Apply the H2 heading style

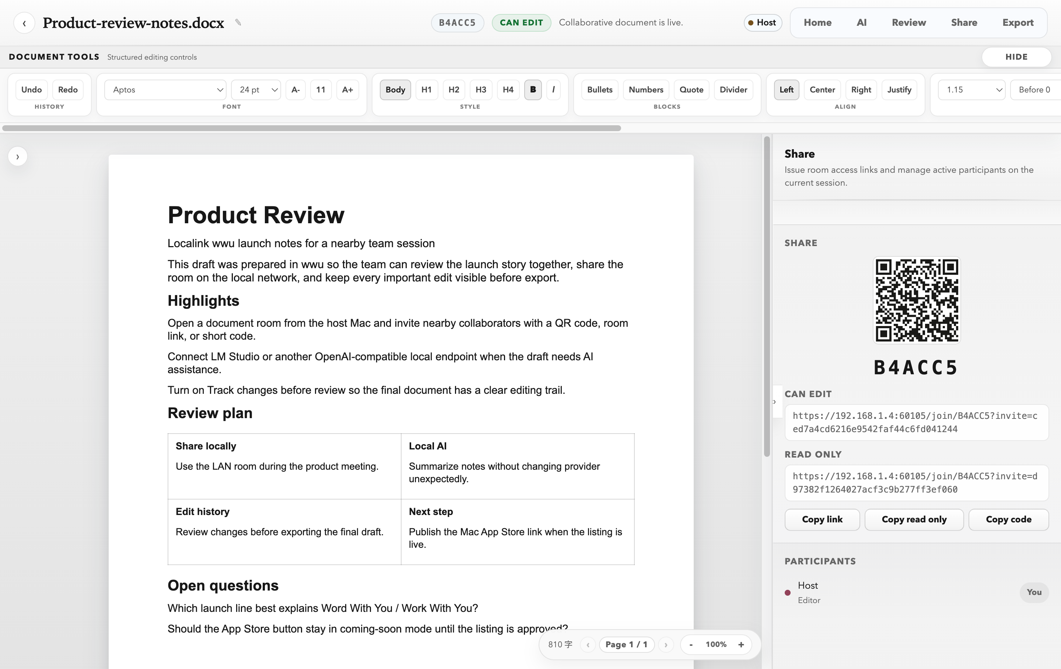(454, 90)
